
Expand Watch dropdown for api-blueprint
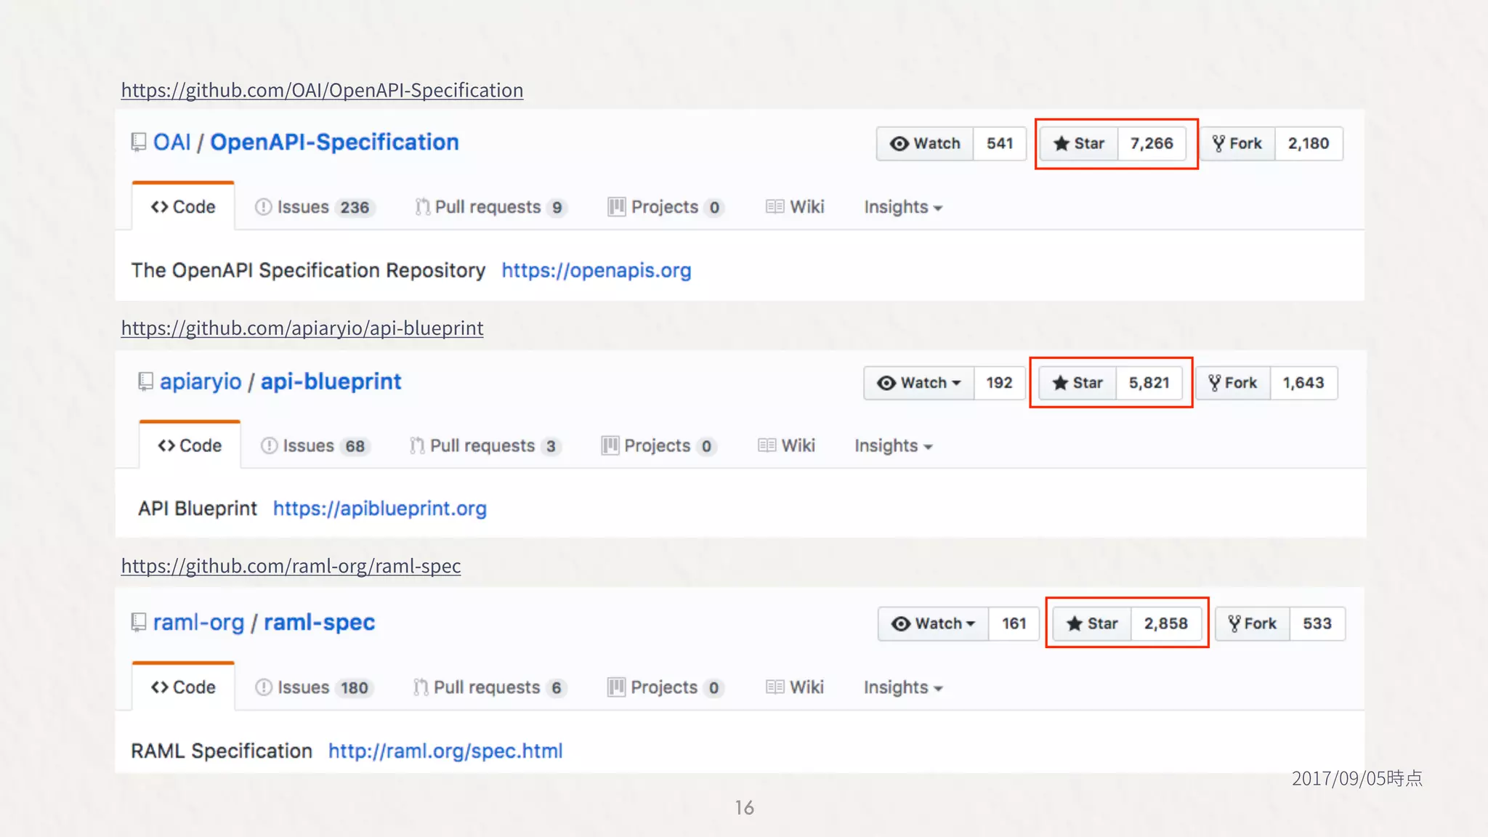click(x=919, y=383)
